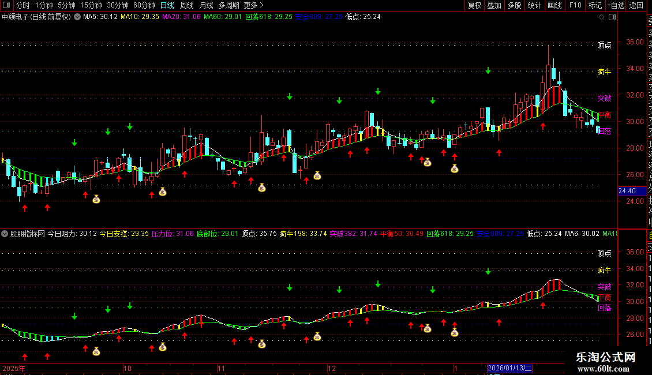This screenshot has height=375, width=652.
Task: Open F10 company information
Action: 575,5
